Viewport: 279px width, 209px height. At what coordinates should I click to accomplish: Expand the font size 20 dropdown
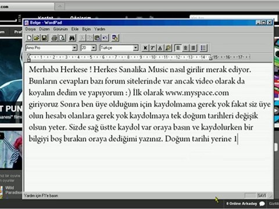94,48
